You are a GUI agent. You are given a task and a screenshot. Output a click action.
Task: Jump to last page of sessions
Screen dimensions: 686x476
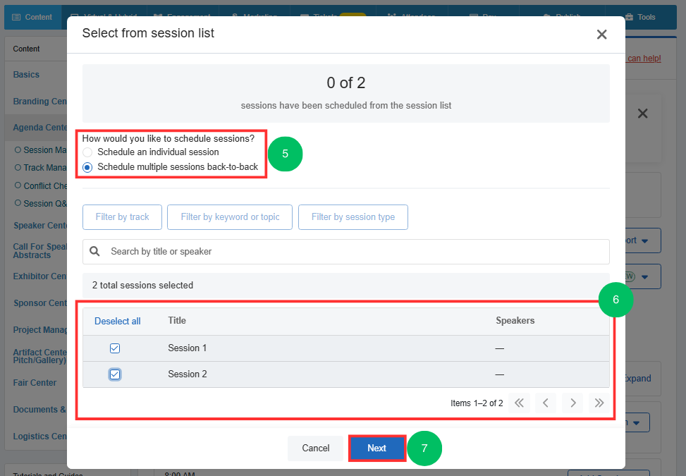(599, 403)
